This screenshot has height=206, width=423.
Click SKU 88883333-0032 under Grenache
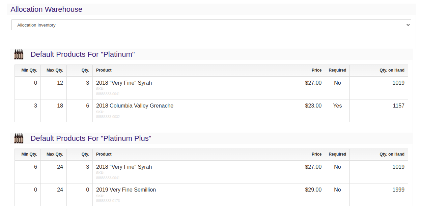108,117
